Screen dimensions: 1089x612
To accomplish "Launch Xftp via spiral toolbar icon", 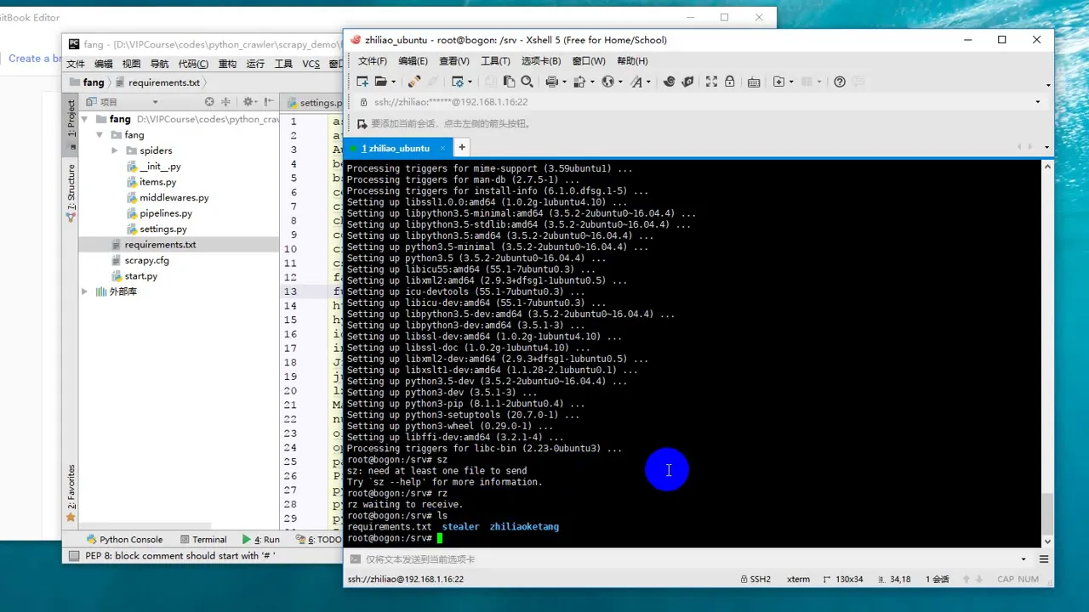I will tap(669, 82).
